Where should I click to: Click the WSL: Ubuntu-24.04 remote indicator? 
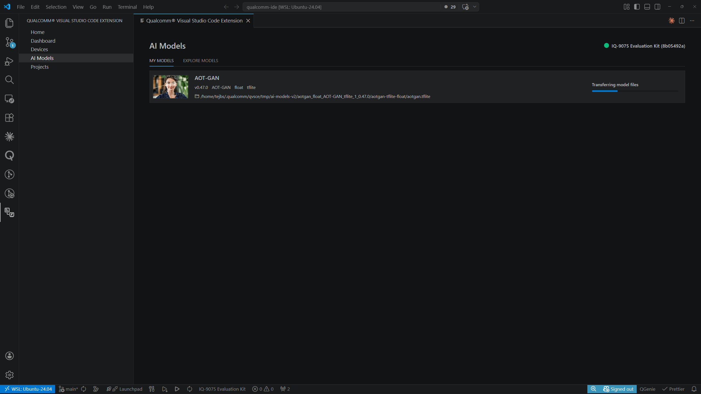[x=28, y=389]
